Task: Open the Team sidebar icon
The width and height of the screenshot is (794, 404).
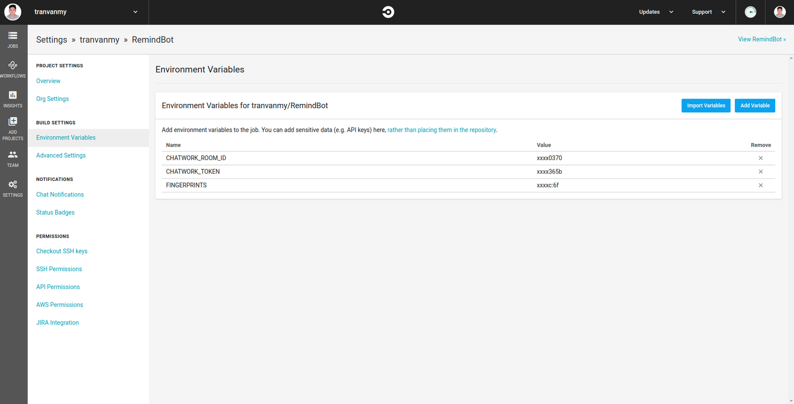Action: pyautogui.click(x=13, y=155)
